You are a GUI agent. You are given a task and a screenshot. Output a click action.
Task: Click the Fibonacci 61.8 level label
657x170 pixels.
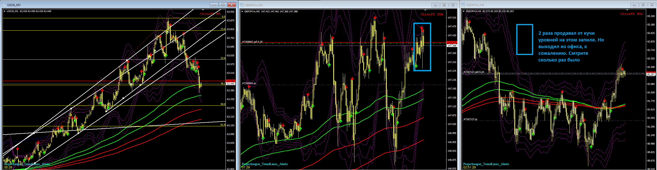[x=223, y=125]
